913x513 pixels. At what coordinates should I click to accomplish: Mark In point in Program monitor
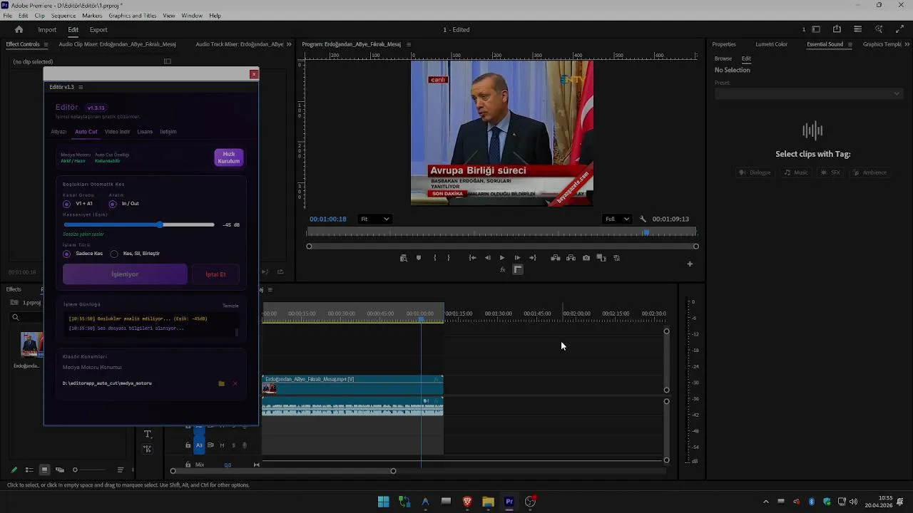tap(434, 258)
